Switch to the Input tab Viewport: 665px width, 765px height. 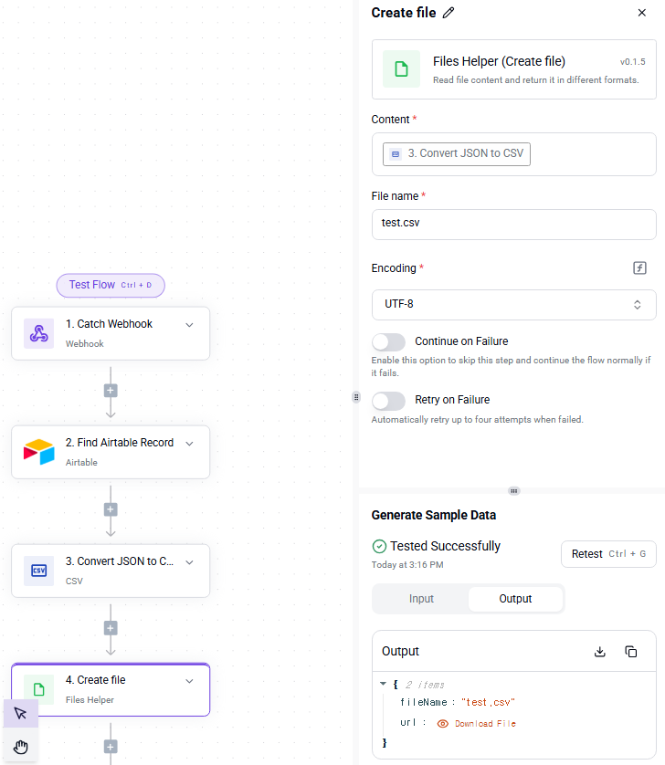421,599
